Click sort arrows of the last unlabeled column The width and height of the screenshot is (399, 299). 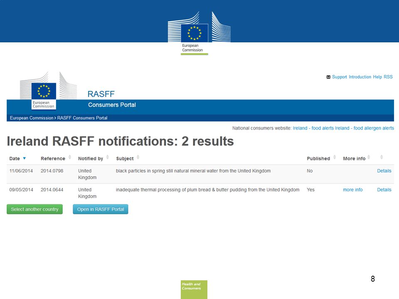coord(382,157)
